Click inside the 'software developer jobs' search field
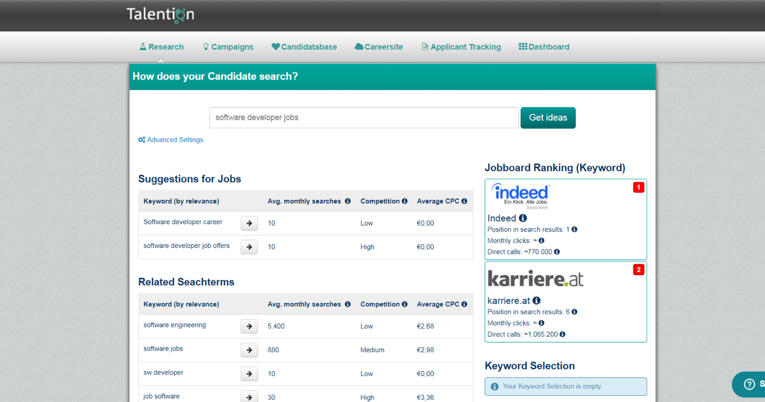 coord(363,117)
